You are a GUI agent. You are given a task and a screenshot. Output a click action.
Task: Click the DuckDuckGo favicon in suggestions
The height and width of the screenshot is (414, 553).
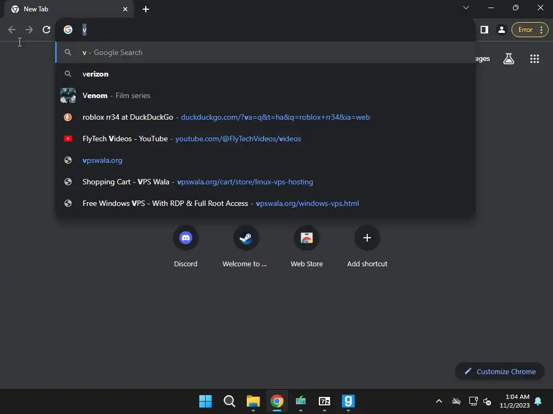[x=68, y=117]
